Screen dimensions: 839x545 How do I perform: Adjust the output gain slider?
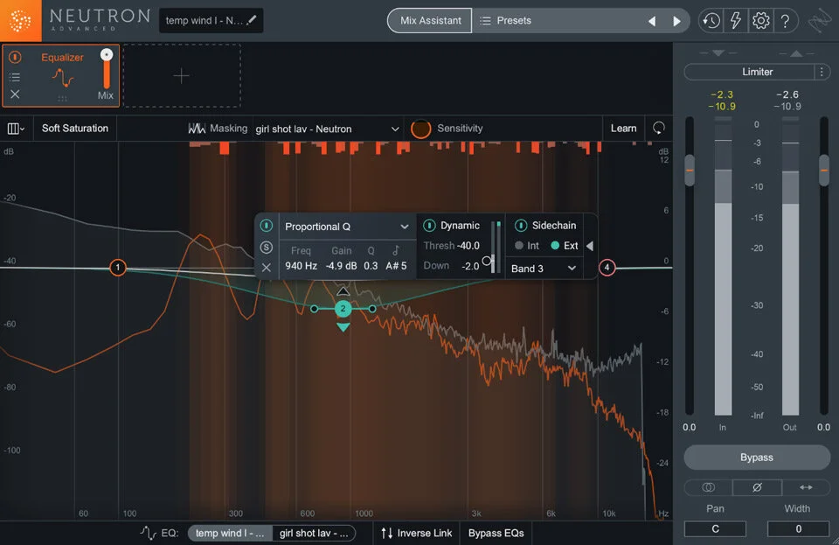click(824, 171)
